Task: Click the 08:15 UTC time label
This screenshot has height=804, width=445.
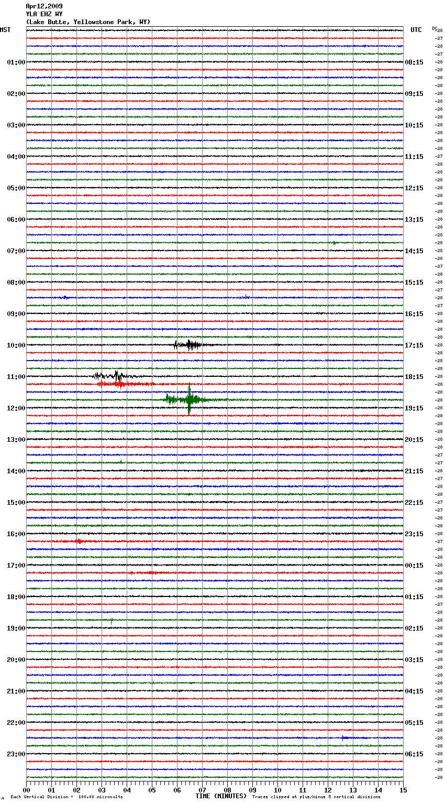Action: point(414,62)
